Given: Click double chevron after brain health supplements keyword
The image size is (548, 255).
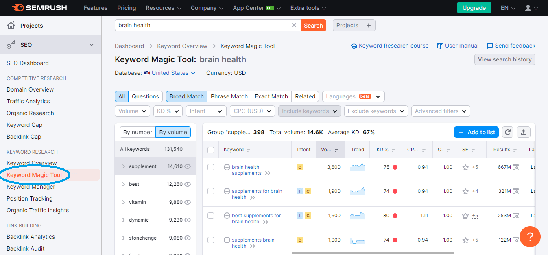Looking at the screenshot, I should 268,173.
